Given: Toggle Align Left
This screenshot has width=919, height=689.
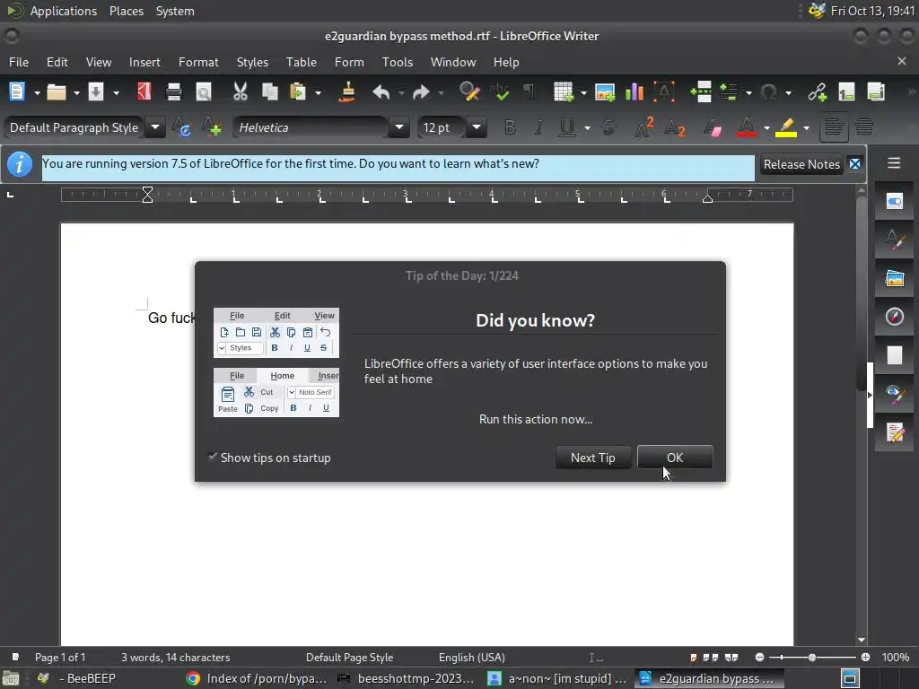Looking at the screenshot, I should [x=834, y=127].
